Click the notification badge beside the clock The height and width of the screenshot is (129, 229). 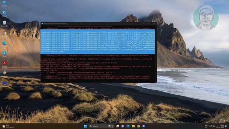(226, 126)
